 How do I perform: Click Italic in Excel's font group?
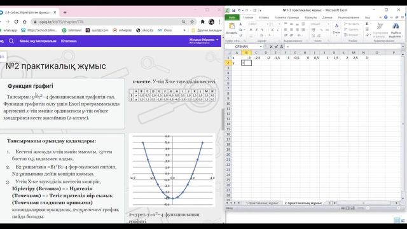(x=256, y=30)
